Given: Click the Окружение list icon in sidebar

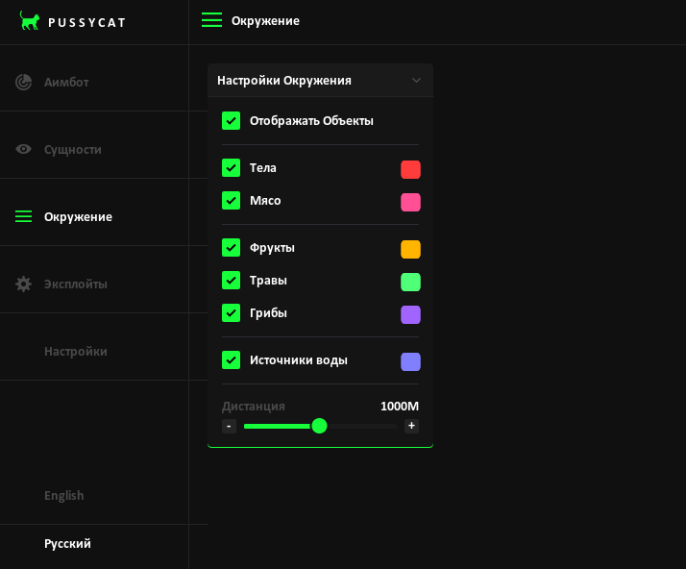Looking at the screenshot, I should coord(24,216).
